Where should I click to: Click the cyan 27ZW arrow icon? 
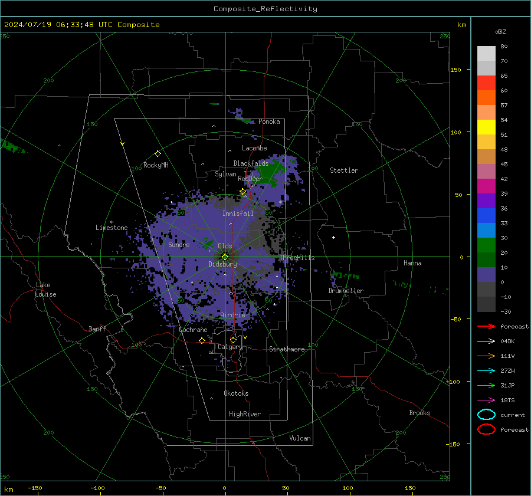pyautogui.click(x=486, y=370)
